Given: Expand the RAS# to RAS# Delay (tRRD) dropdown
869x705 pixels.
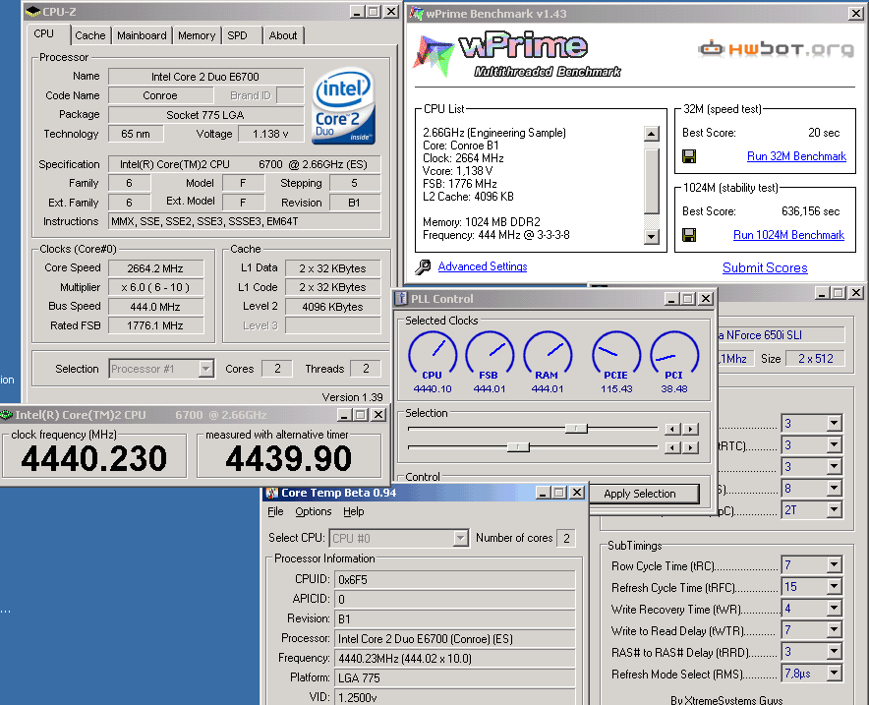Looking at the screenshot, I should pyautogui.click(x=834, y=652).
